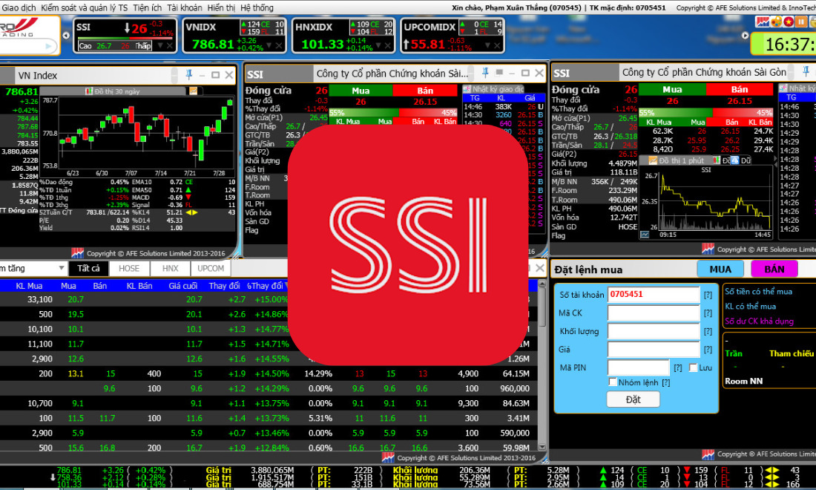Click the Giá input field
This screenshot has height=490, width=816.
(x=654, y=350)
